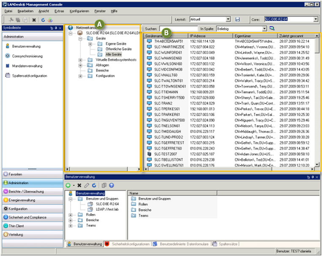Open Spaltensatzkonfiguration in the Symbolleiste
Viewport: 322px width, 256px height.
(x=29, y=75)
